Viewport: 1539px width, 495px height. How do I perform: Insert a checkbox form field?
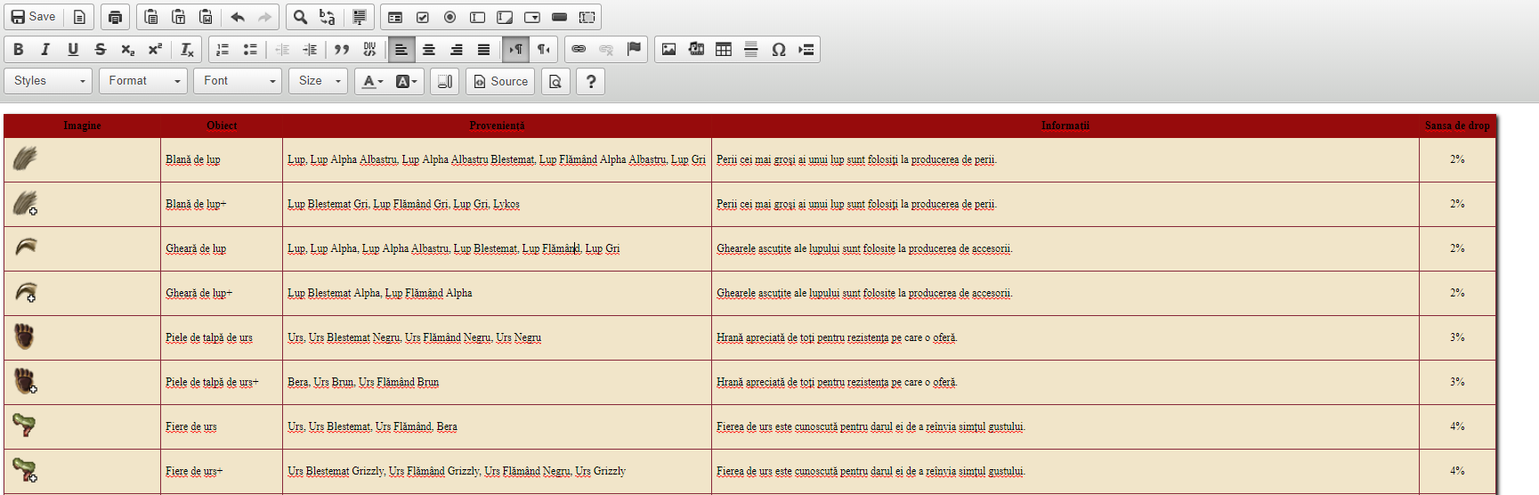[x=423, y=17]
